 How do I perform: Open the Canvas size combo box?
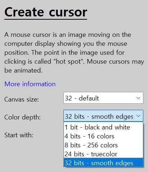103,98
